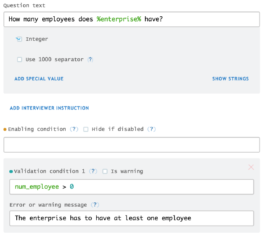Edit the num_employee > 0 validation expression
This screenshot has height=233, width=266.
[x=132, y=187]
